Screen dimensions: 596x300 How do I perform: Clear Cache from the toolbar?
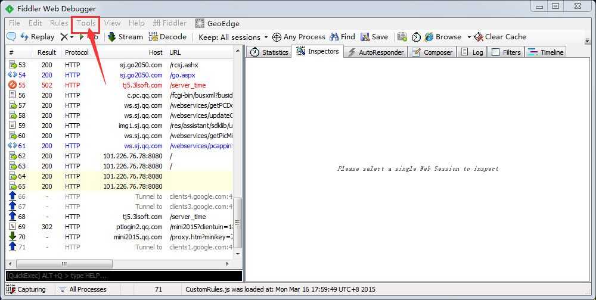click(500, 37)
